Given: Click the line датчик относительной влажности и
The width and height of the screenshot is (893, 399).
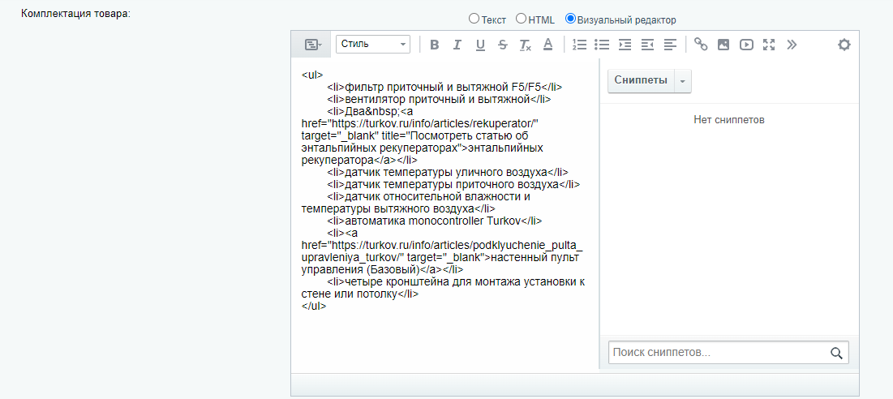Looking at the screenshot, I should pos(429,196).
